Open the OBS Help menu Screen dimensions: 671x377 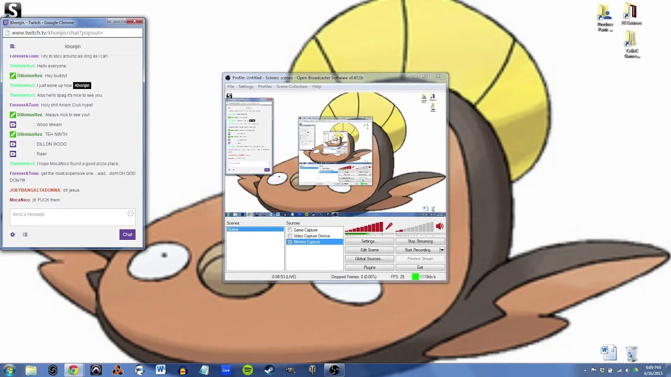pos(317,86)
